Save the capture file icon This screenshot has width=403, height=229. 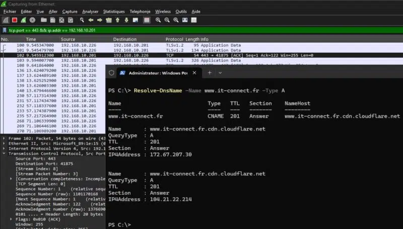pyautogui.click(x=53, y=20)
